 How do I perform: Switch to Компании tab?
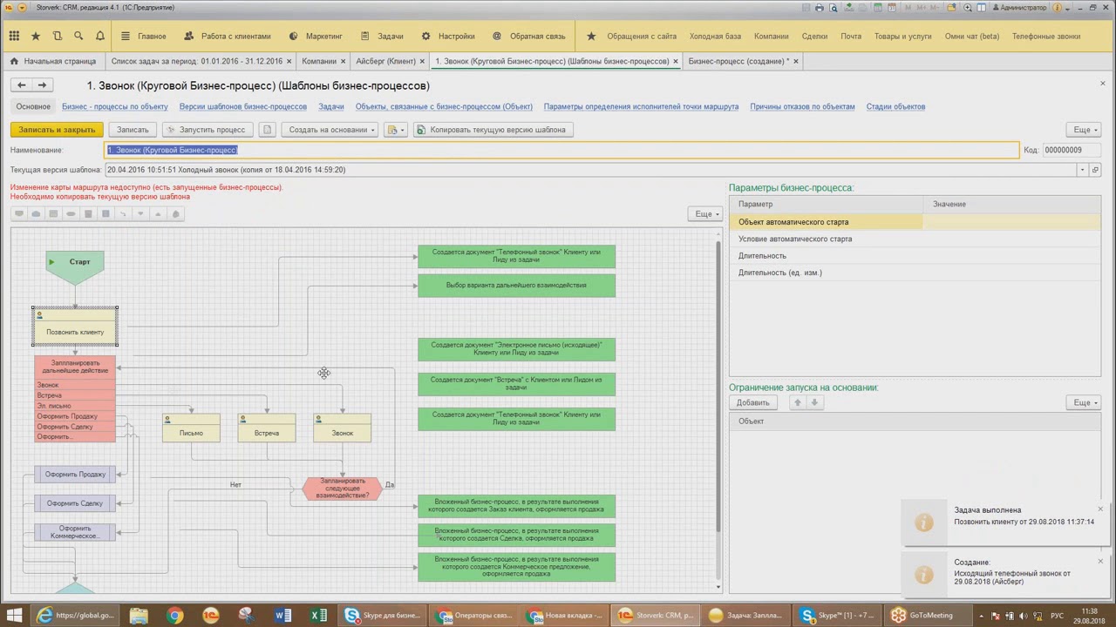pos(319,61)
